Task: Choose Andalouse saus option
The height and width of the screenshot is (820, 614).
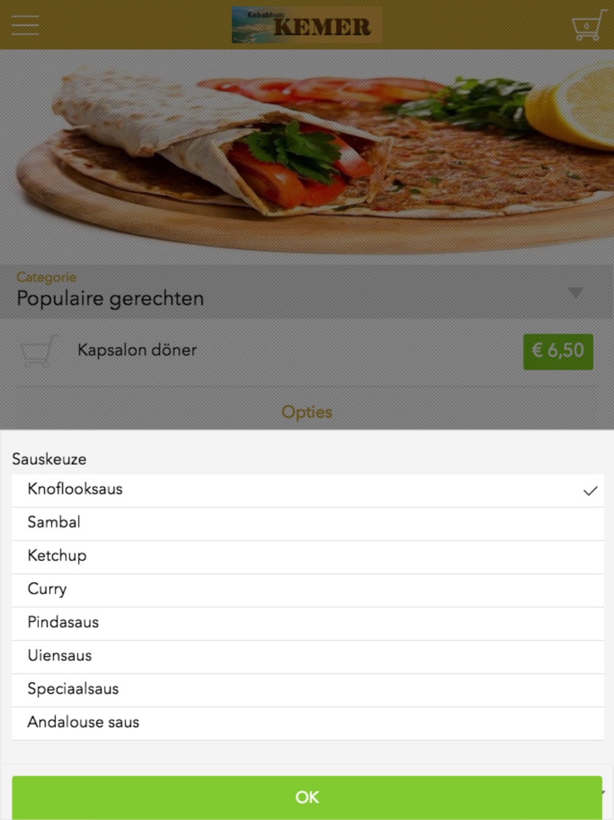Action: pos(84,722)
